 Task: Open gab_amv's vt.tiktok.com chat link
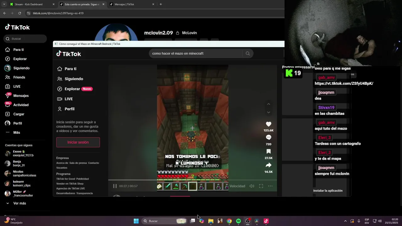tap(344, 83)
